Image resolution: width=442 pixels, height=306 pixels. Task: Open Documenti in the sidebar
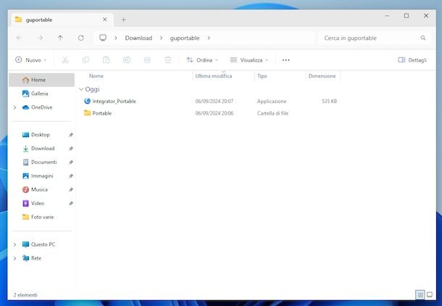44,162
